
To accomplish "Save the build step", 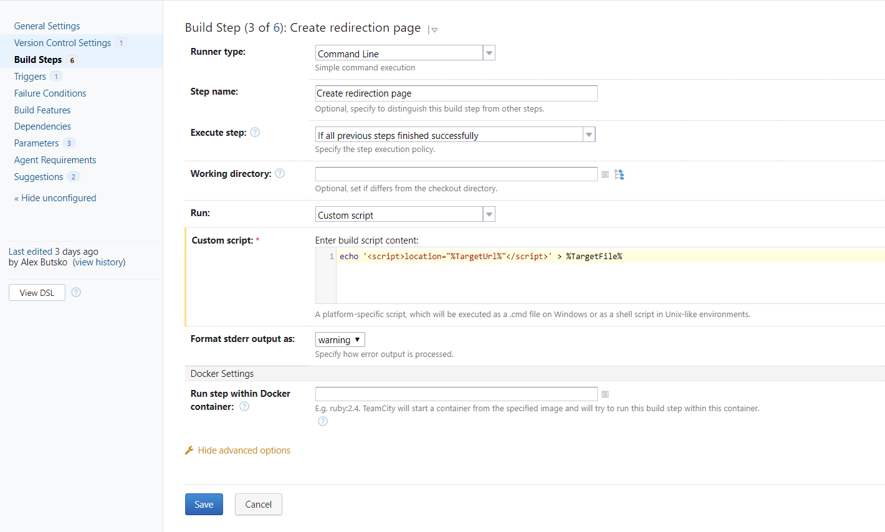I will tap(204, 505).
